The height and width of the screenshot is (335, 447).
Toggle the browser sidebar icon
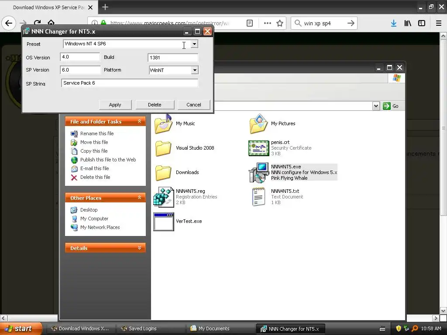[422, 23]
